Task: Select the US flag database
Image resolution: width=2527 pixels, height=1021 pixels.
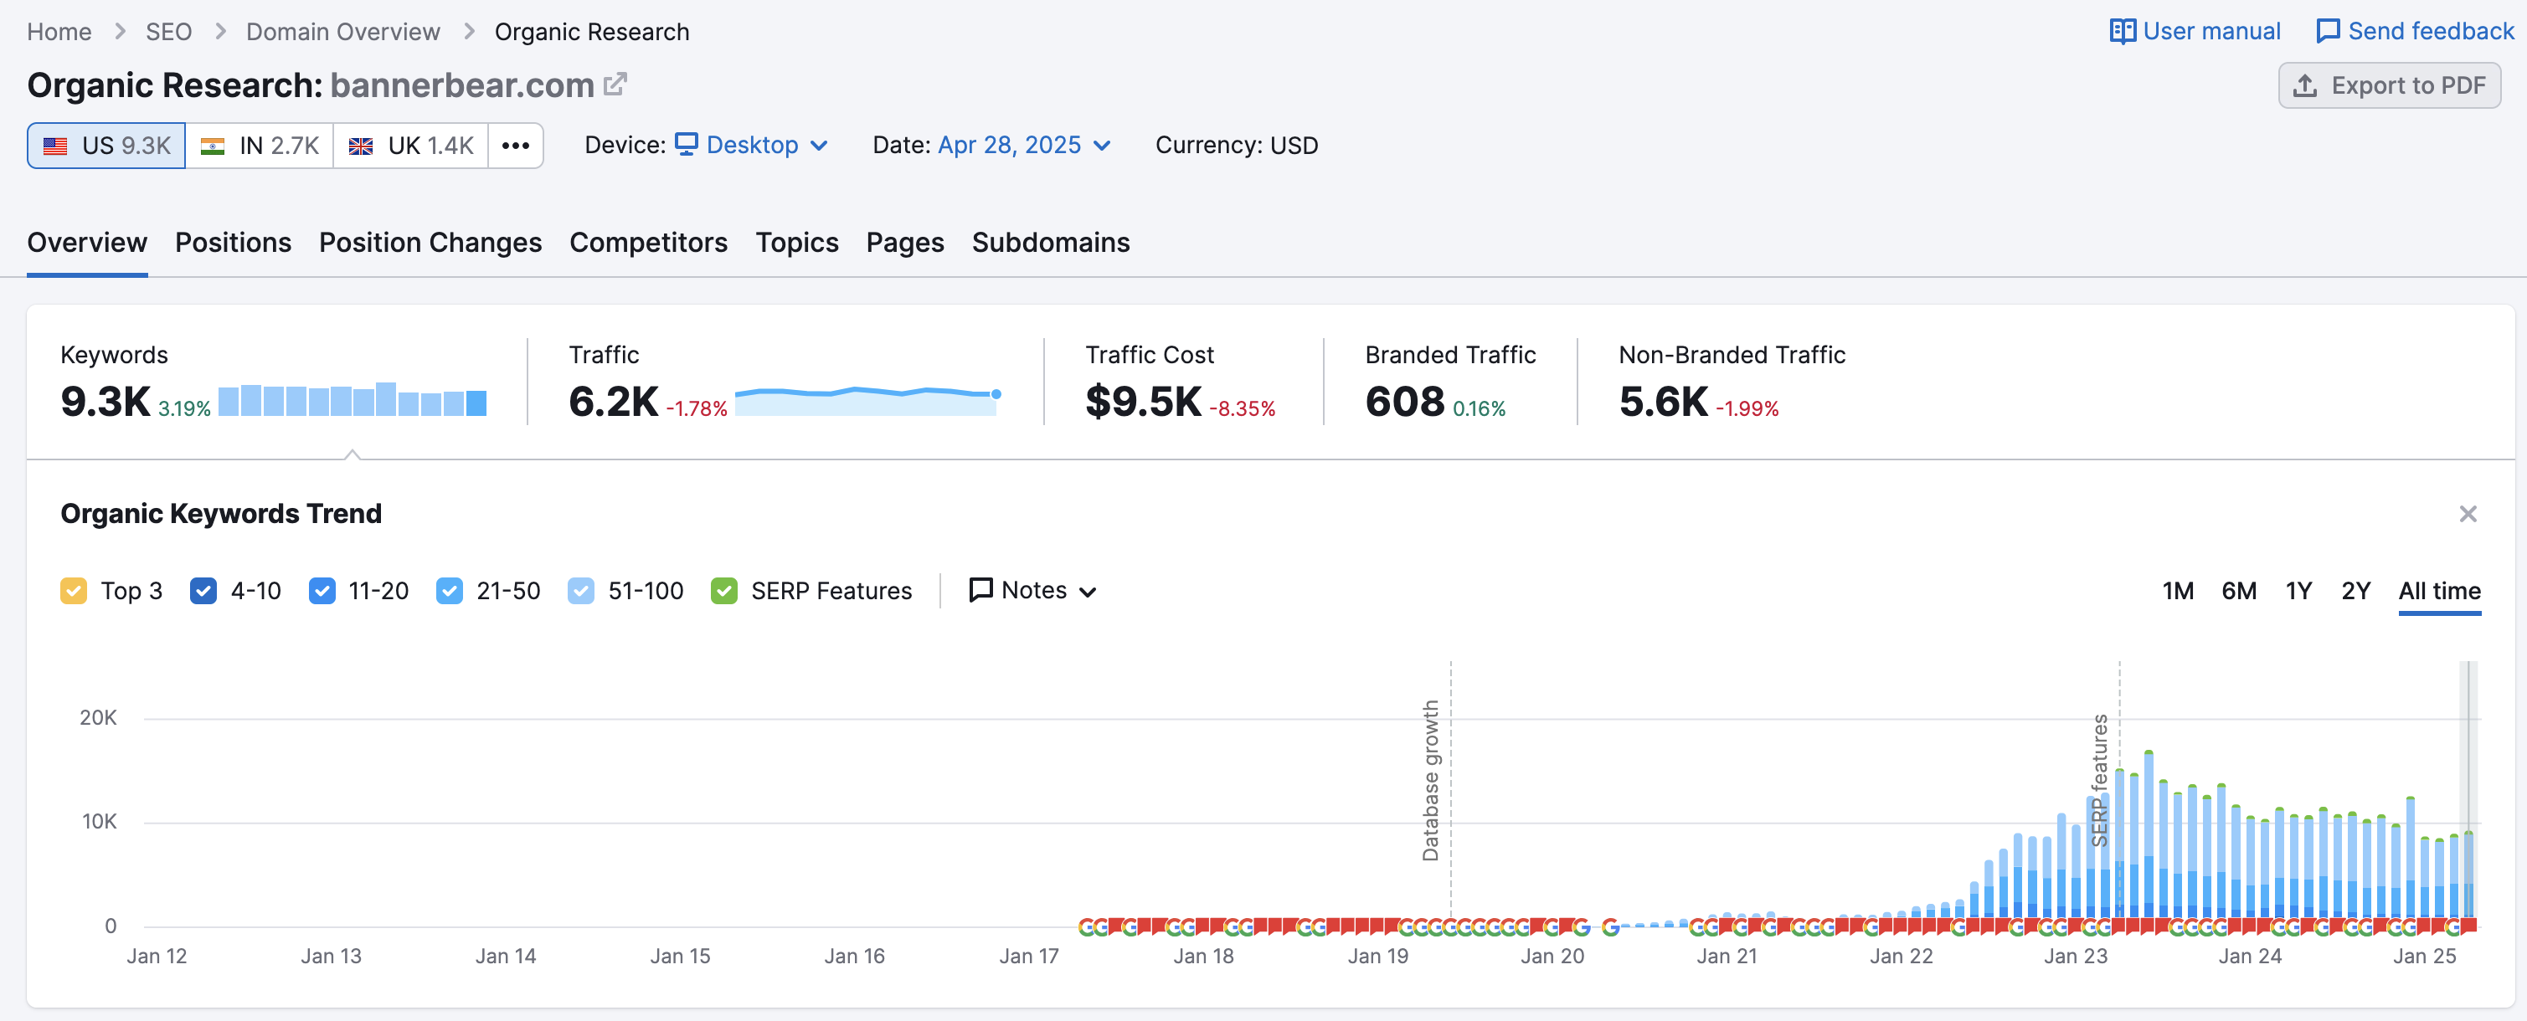Action: (56, 146)
